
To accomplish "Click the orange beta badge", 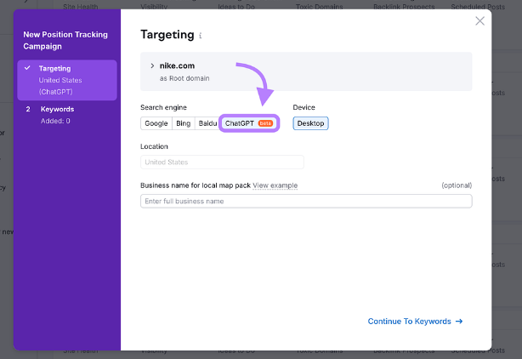I will pyautogui.click(x=265, y=123).
